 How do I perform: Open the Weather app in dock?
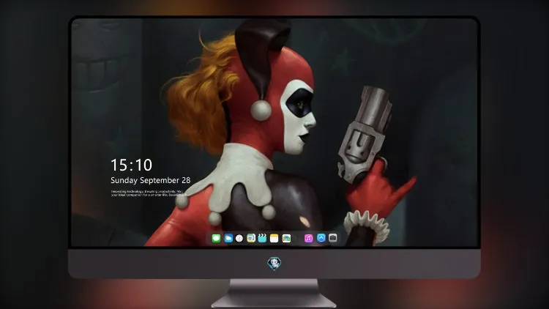[228, 238]
